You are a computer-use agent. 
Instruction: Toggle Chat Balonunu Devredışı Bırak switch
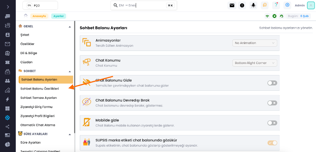pos(272,103)
